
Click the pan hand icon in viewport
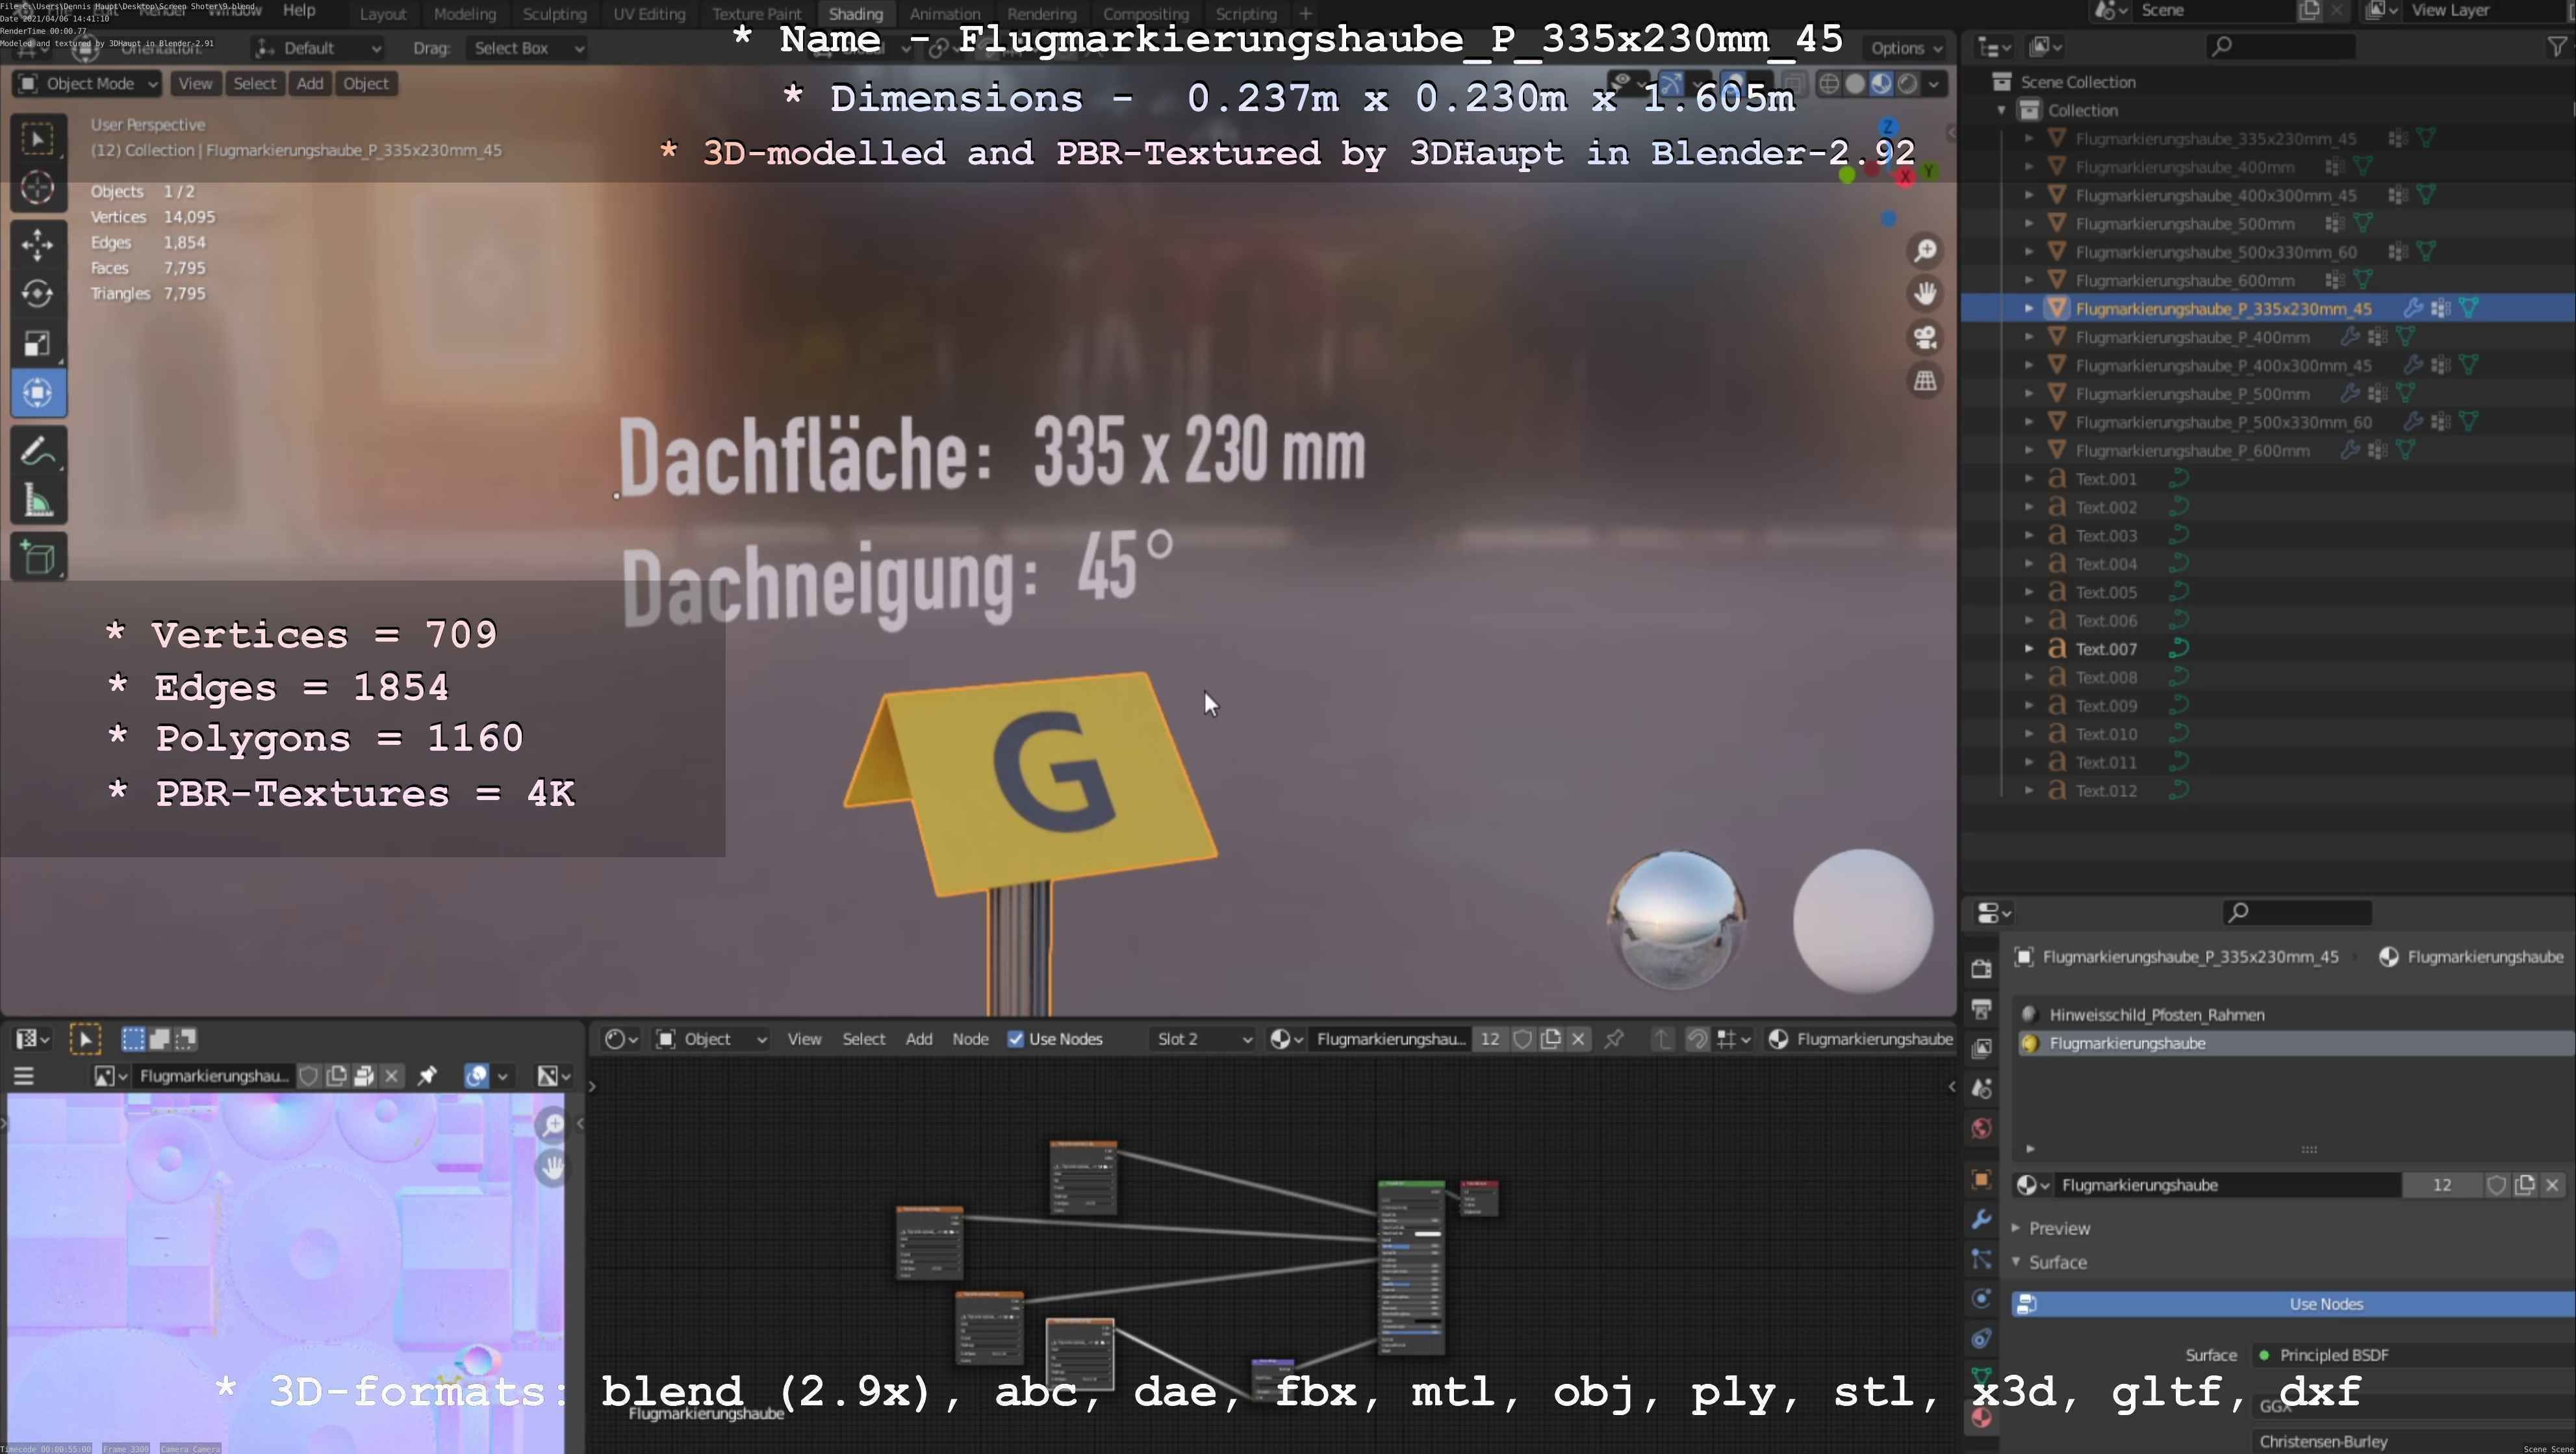[x=1925, y=294]
